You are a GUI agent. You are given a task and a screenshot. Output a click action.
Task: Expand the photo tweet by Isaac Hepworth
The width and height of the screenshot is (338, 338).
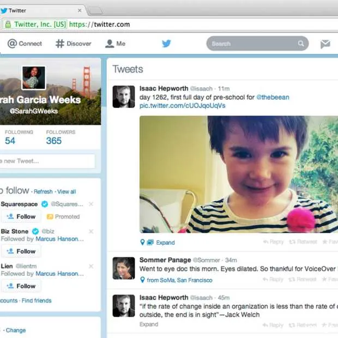[165, 243]
